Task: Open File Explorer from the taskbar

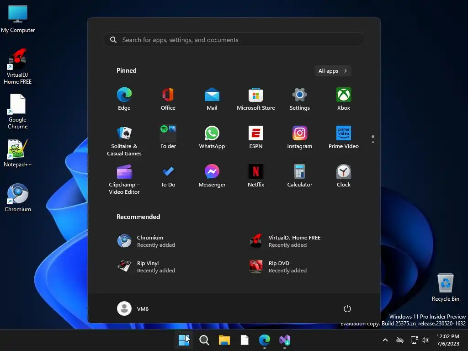Action: point(224,340)
